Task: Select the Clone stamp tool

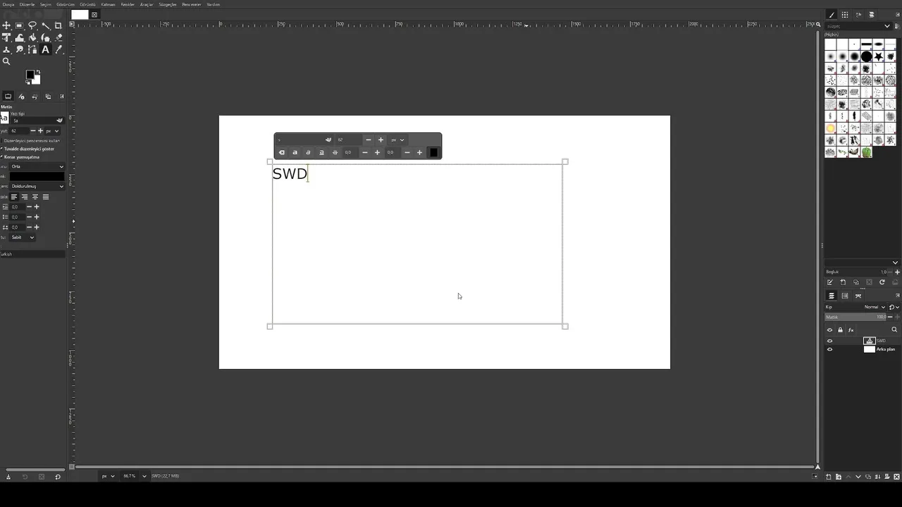Action: [x=6, y=49]
